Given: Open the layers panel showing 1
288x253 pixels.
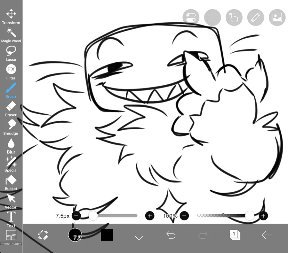Looking at the screenshot, I should pyautogui.click(x=235, y=235).
